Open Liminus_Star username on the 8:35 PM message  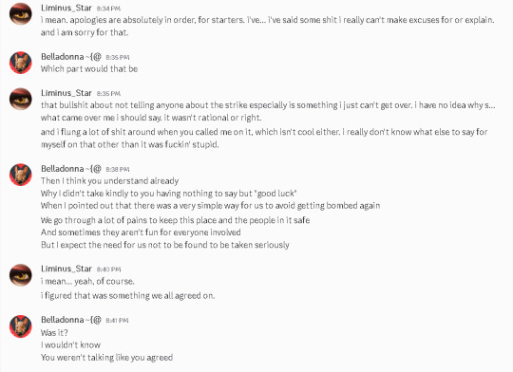coord(66,93)
